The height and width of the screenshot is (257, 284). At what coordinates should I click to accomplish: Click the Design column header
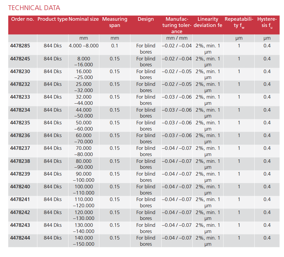(x=146, y=19)
